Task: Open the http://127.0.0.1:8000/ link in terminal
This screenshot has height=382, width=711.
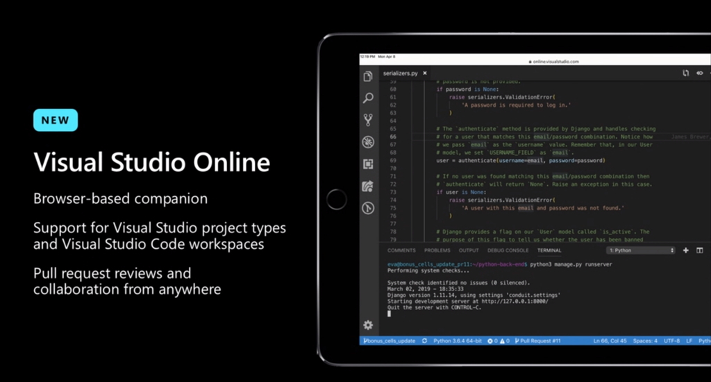Action: click(x=515, y=302)
